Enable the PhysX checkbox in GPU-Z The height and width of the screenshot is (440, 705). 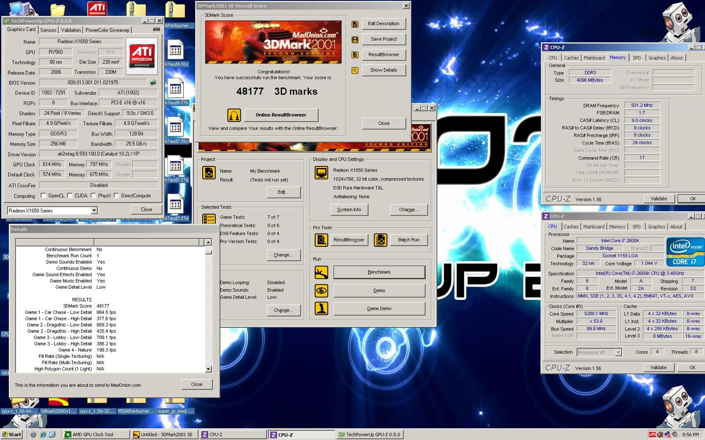(93, 196)
